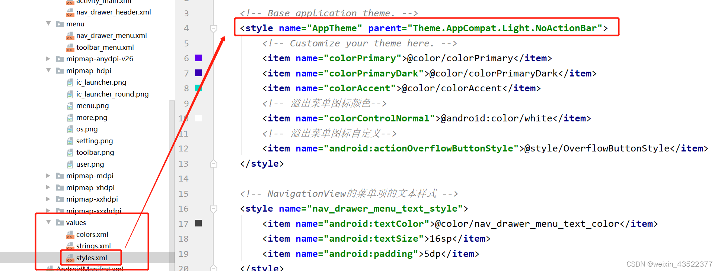Screen dimensions: 718x271
Task: Click the toolbar_menu.xml file icon
Action: click(x=70, y=48)
